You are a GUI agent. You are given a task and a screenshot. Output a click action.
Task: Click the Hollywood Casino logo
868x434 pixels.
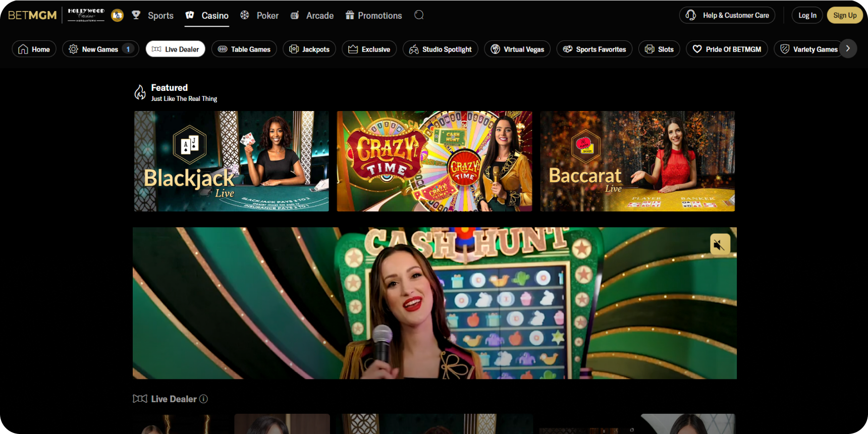[x=86, y=15]
